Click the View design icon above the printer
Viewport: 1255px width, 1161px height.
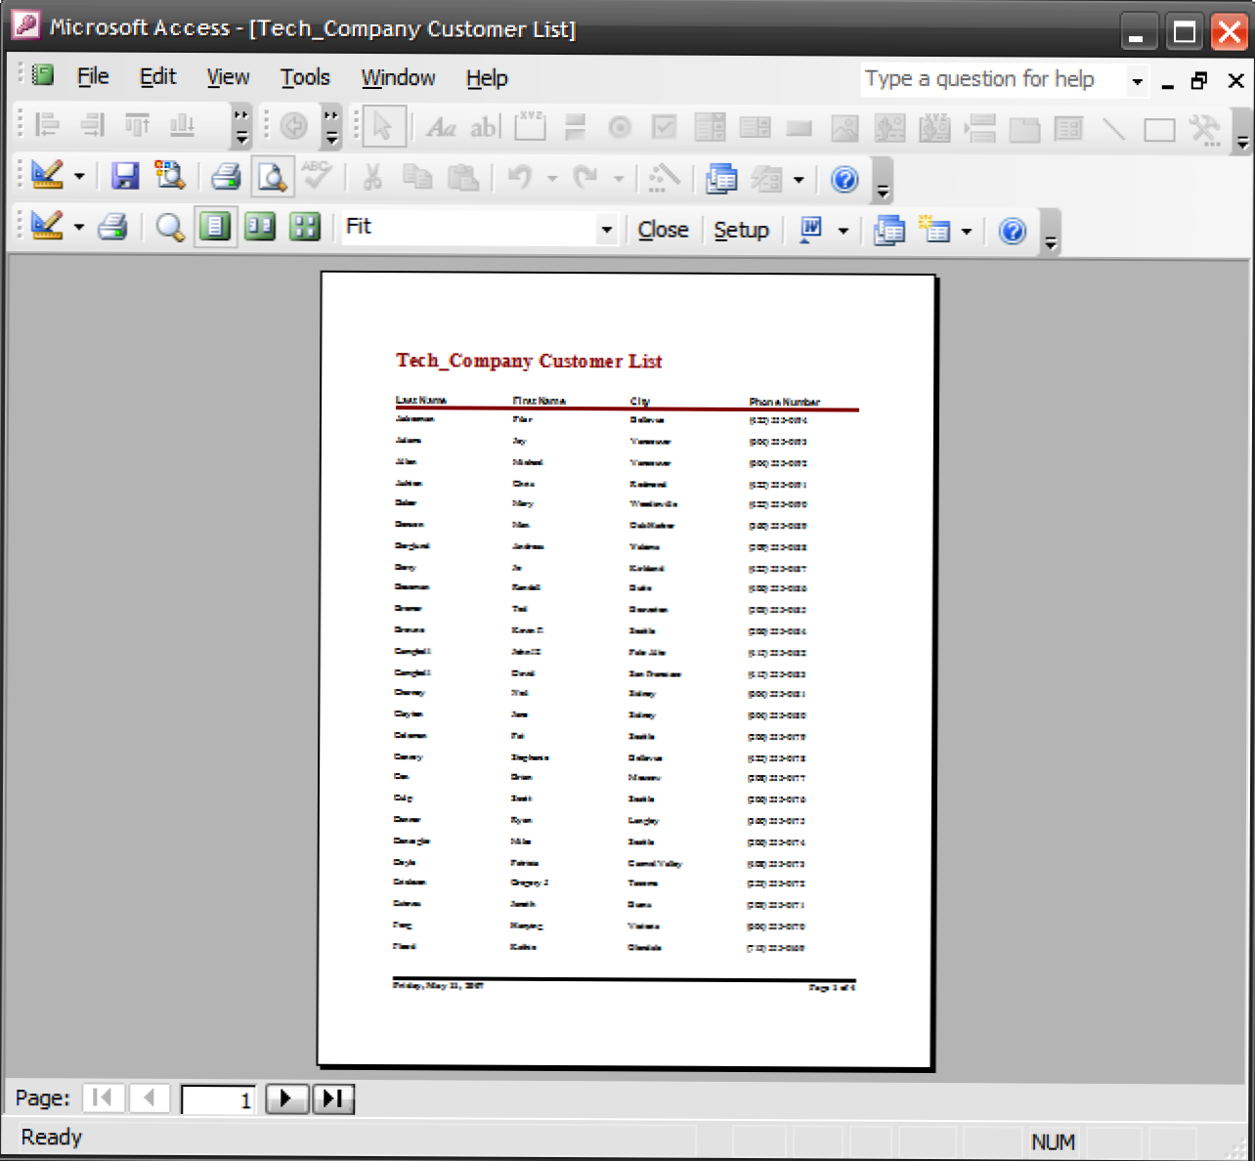click(x=47, y=176)
